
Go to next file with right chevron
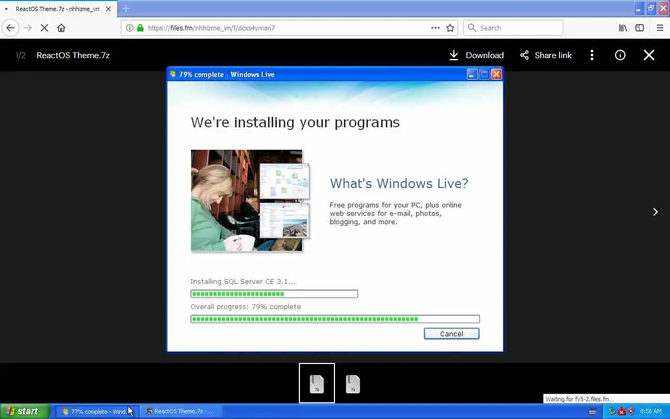pyautogui.click(x=655, y=212)
